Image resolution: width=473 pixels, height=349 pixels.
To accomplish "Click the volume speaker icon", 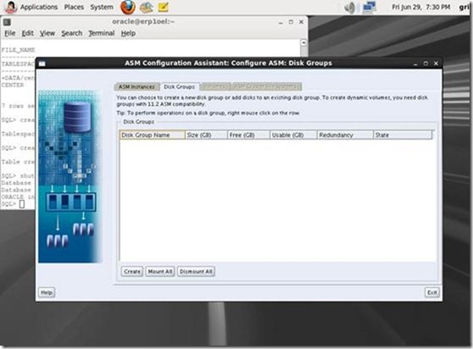I will 349,8.
